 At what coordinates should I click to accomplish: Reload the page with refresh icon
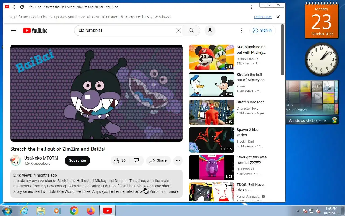[22, 7]
